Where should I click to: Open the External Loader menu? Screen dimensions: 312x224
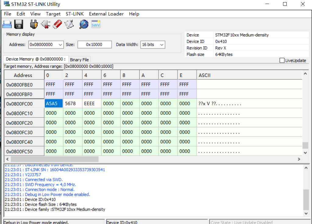[106, 14]
